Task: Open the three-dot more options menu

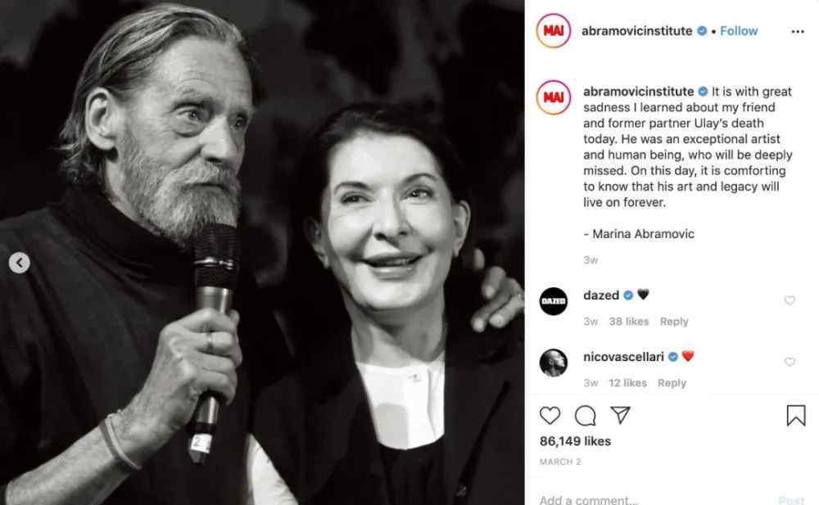Action: pyautogui.click(x=798, y=32)
